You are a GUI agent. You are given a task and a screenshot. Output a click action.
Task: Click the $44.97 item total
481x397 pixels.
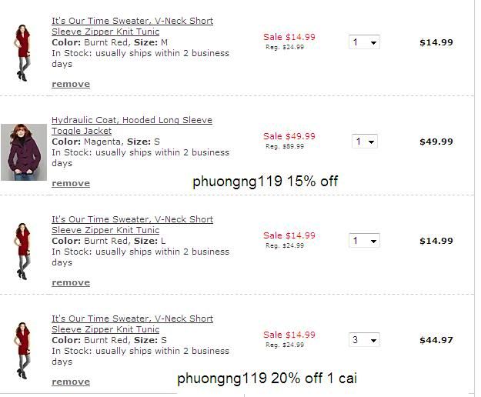(x=436, y=340)
